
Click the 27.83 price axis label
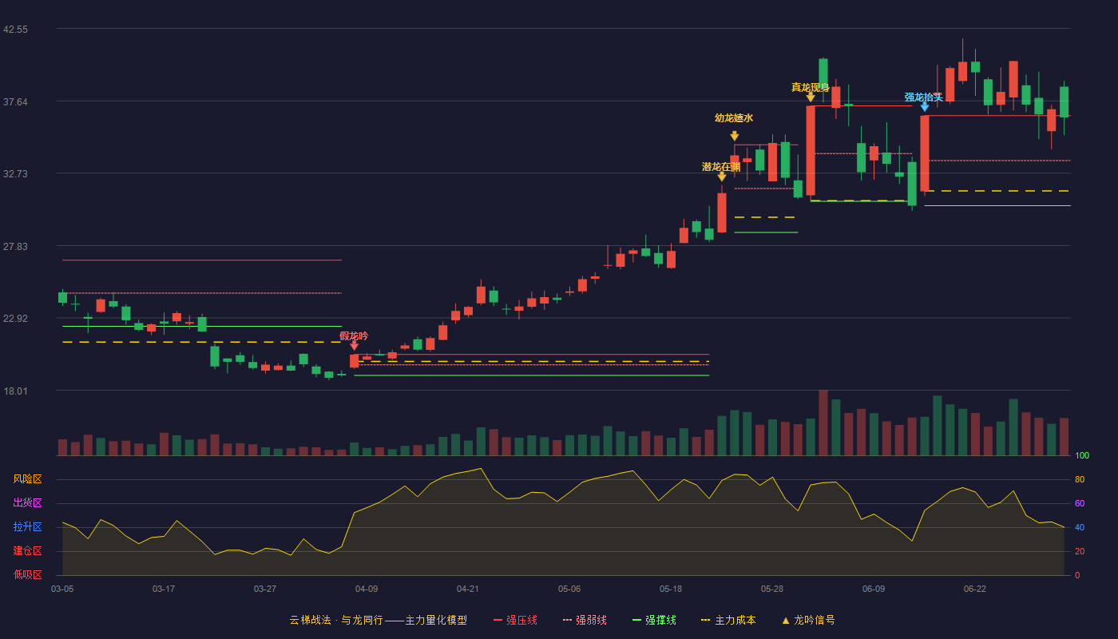[x=15, y=247]
